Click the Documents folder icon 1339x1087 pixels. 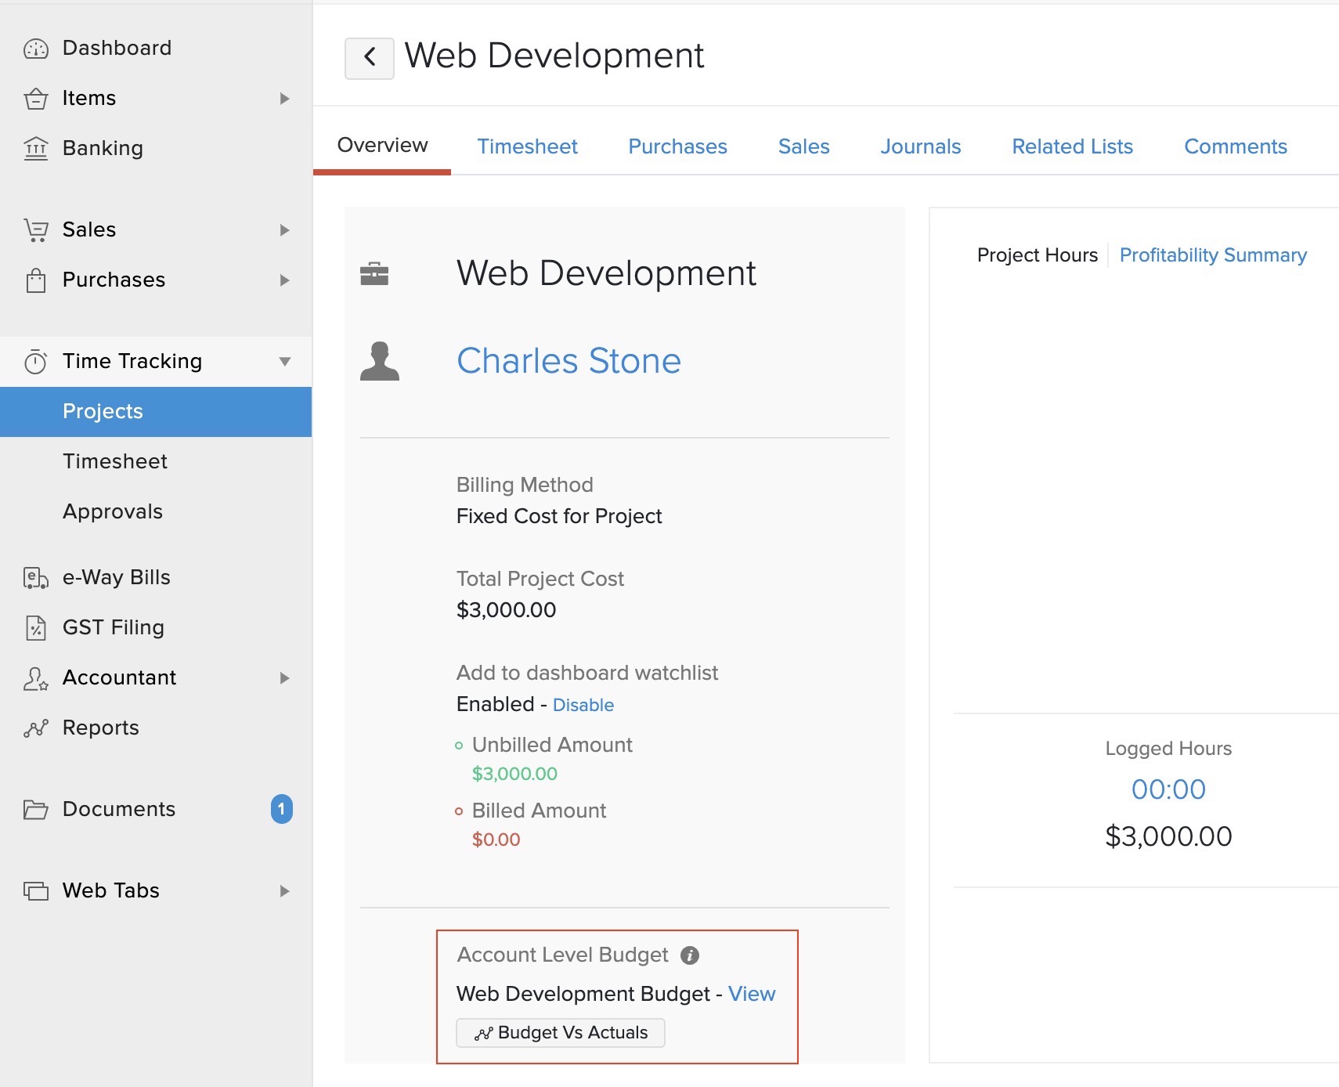tap(36, 810)
